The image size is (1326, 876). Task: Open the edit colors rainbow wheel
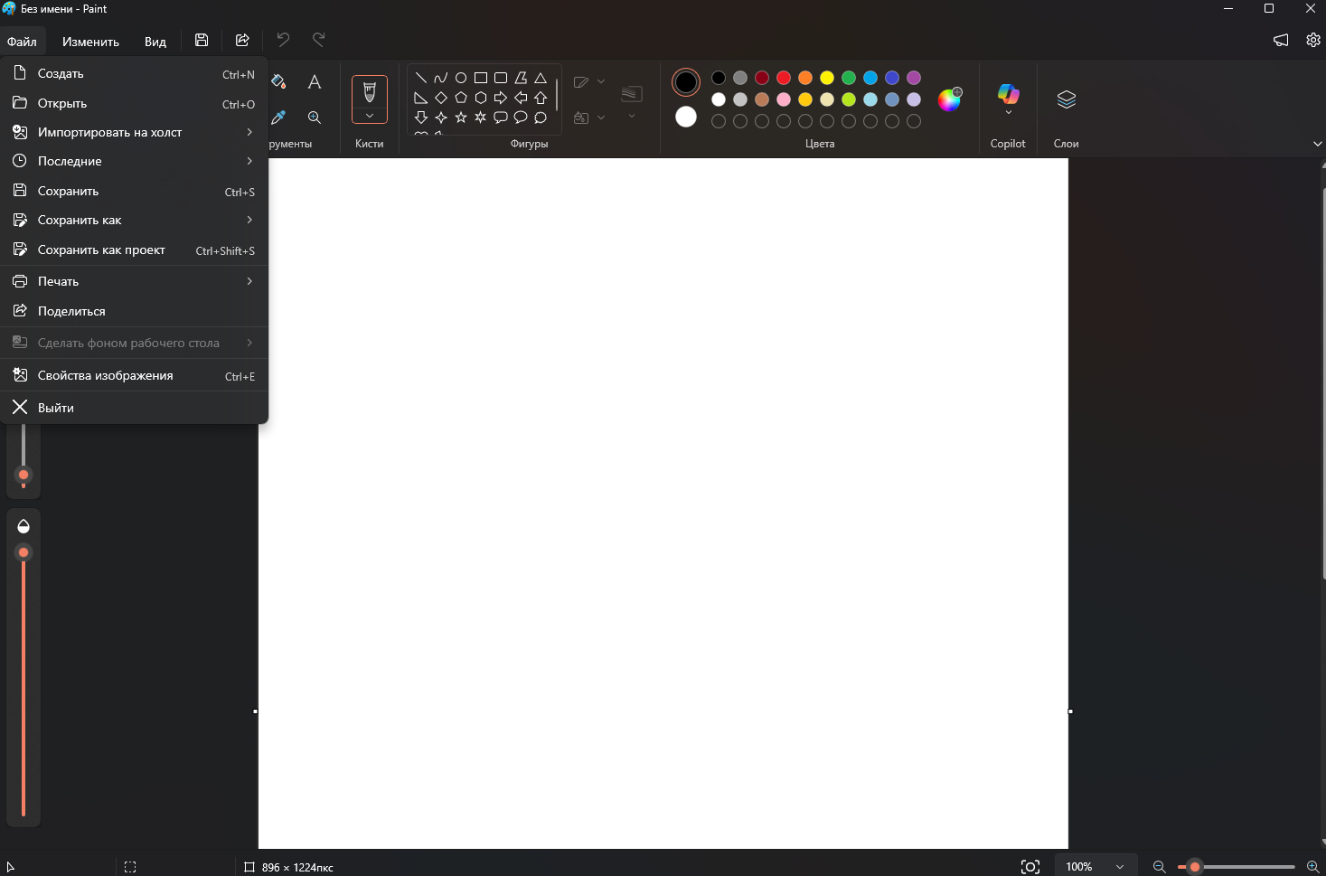(x=949, y=99)
